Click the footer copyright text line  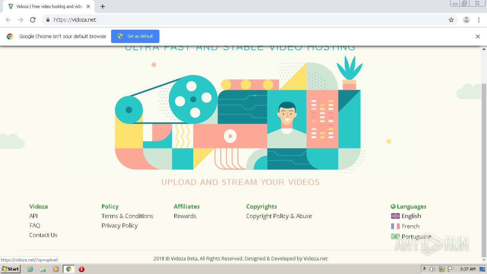tap(240, 258)
